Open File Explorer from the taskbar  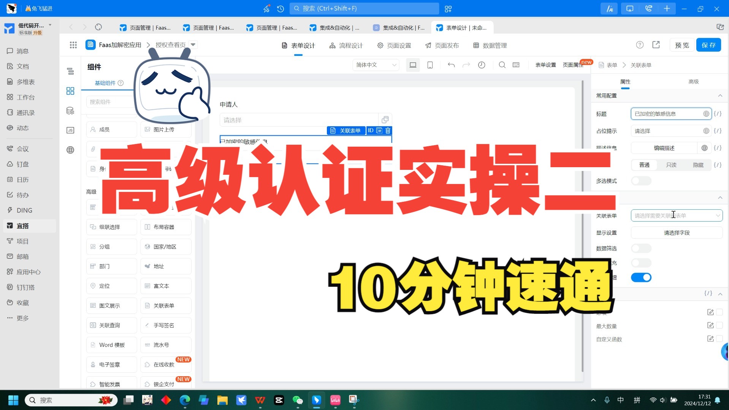tap(222, 400)
